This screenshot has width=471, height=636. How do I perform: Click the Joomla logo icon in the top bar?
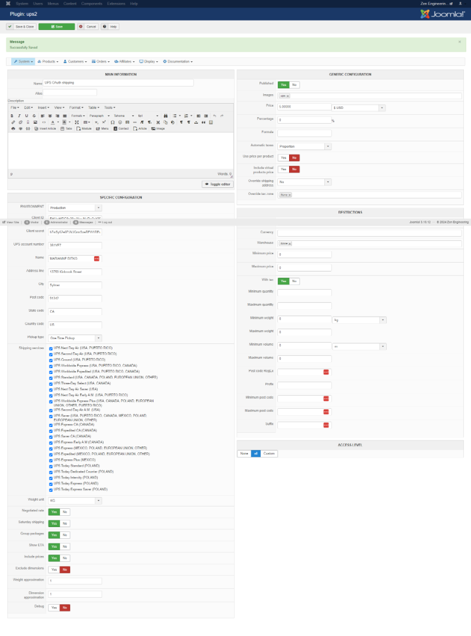tap(8, 4)
